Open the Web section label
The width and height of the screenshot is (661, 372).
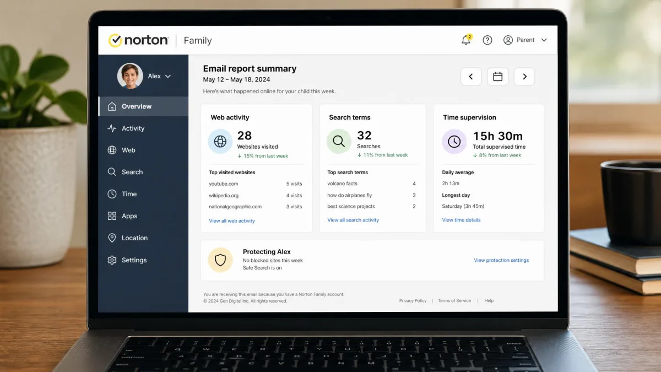point(128,150)
